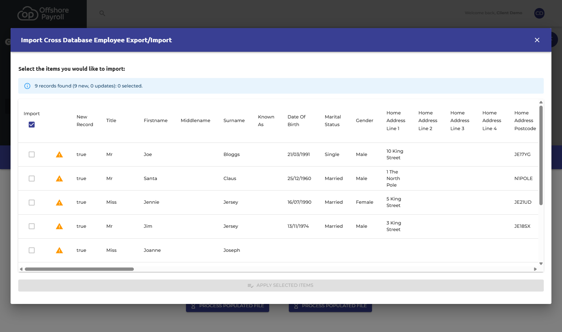
Task: Click the vertical scrollbar thumb of table
Action: tap(541, 155)
